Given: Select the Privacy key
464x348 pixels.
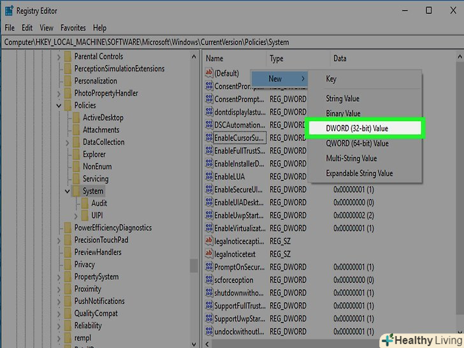Looking at the screenshot, I should point(84,265).
